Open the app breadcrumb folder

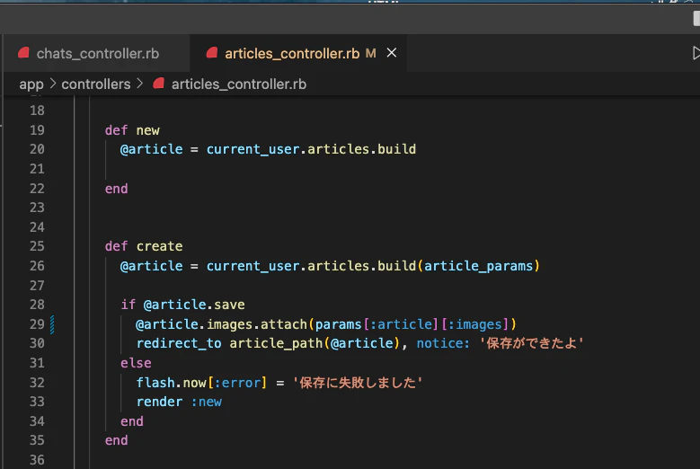click(31, 84)
